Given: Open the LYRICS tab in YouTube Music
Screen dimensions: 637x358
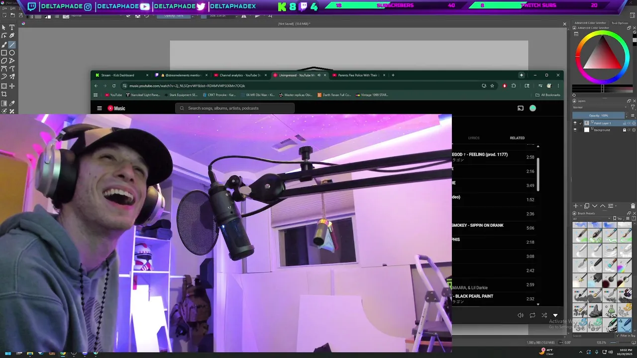Looking at the screenshot, I should point(474,138).
